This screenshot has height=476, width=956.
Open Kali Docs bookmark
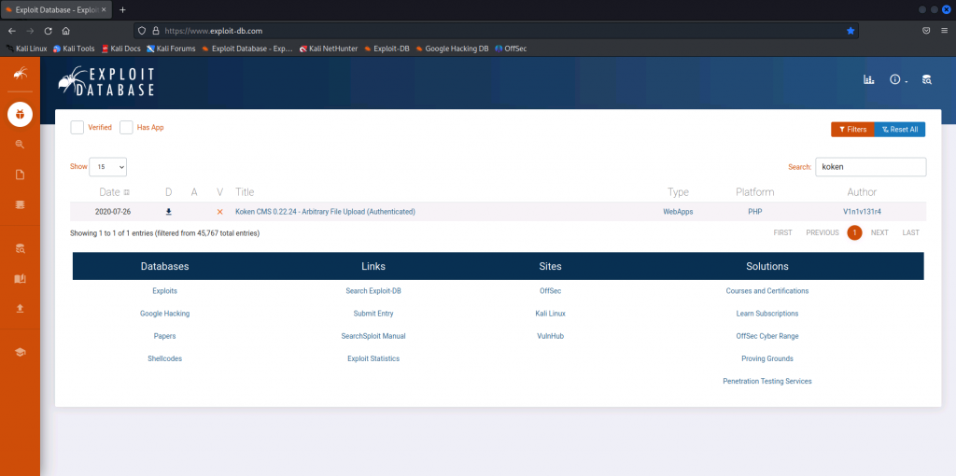point(120,49)
